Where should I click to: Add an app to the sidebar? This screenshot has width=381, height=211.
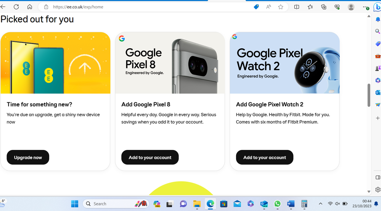point(378,118)
